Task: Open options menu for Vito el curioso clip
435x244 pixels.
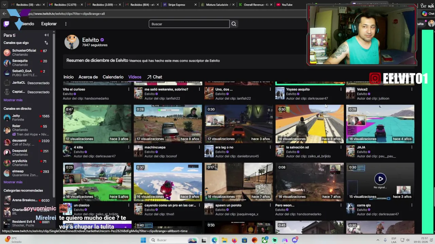Action: tap(128, 89)
